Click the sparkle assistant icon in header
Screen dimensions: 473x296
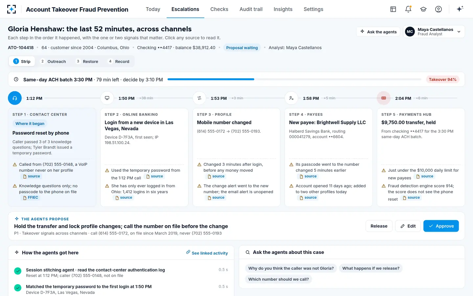coord(460,9)
